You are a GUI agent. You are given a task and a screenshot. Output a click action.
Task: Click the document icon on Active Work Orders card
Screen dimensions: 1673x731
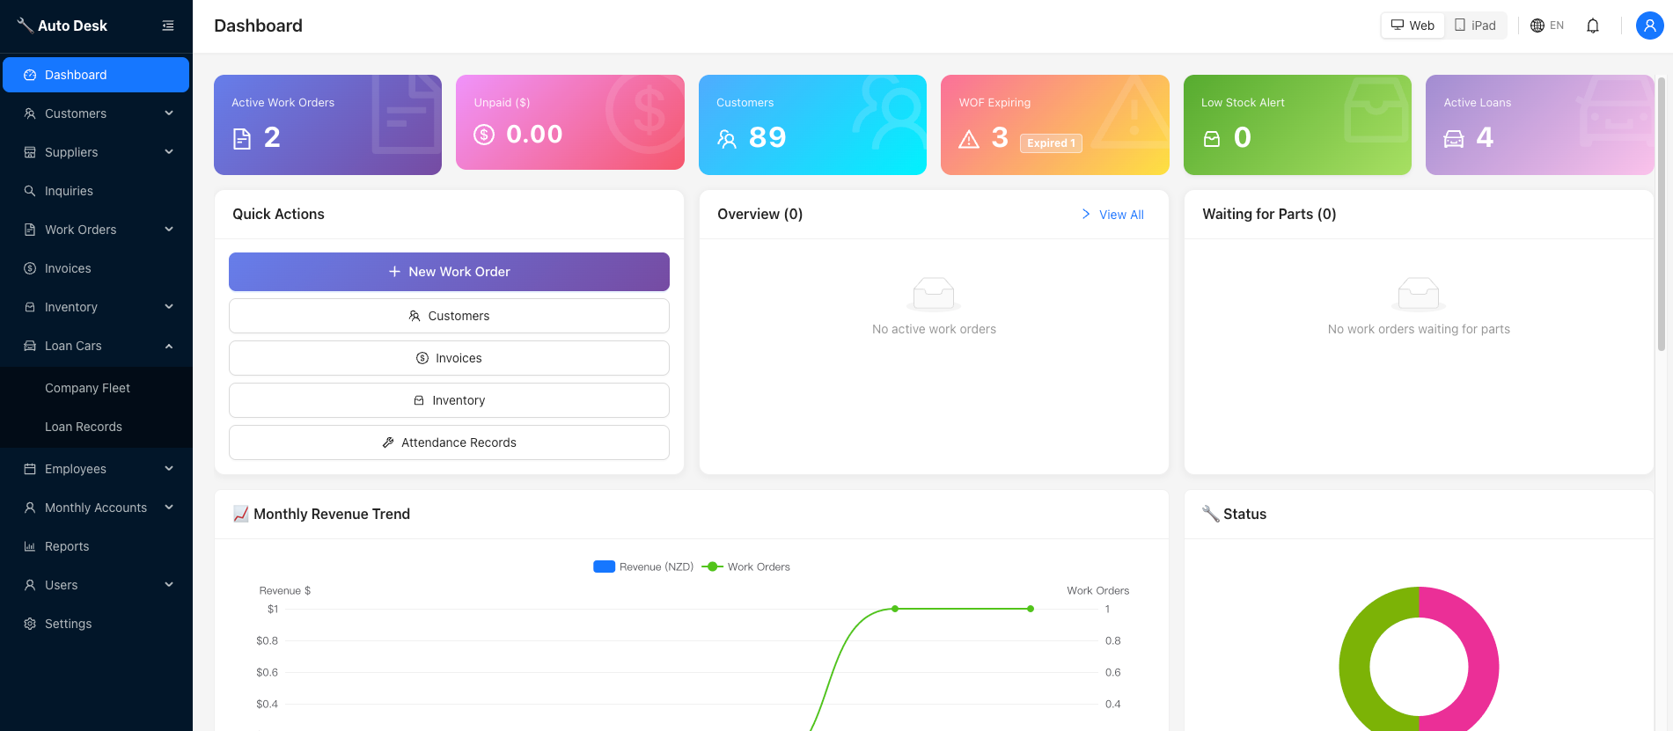point(242,138)
